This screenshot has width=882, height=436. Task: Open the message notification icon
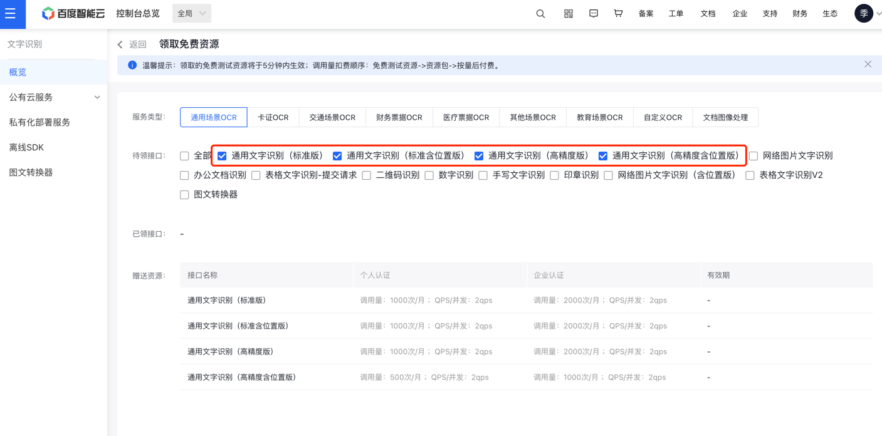[x=594, y=14]
